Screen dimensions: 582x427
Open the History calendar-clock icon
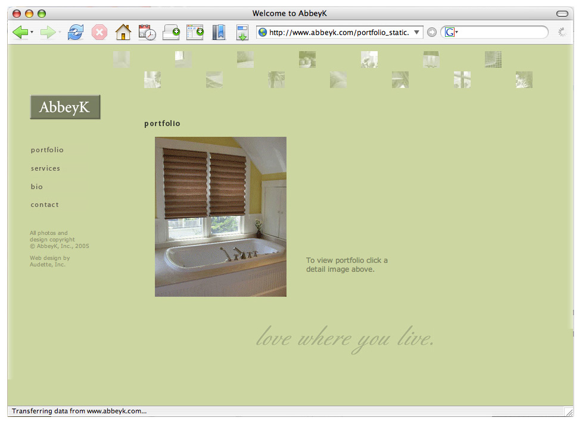pyautogui.click(x=147, y=33)
